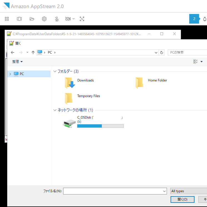207x207 pixels.
Task: Click the C_OSDisk (I:) drive label
Action: tap(100, 119)
